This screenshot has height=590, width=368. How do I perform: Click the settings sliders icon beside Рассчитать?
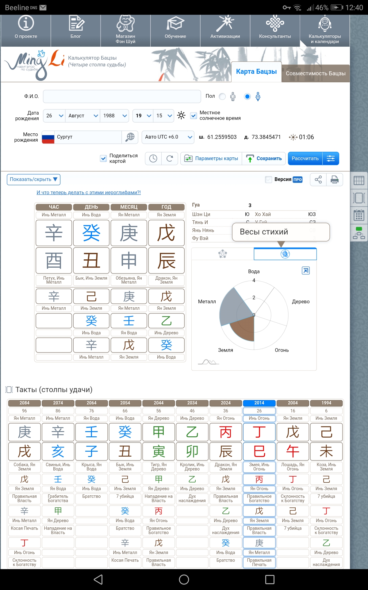[331, 159]
